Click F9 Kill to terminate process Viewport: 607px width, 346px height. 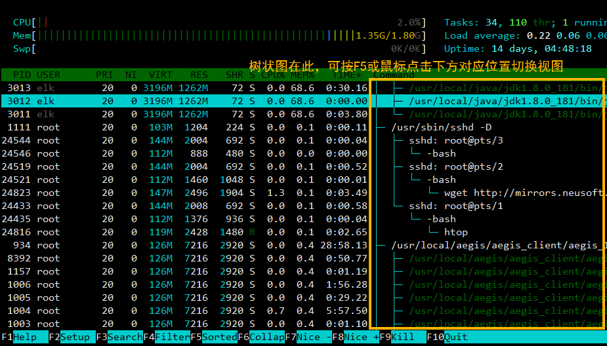click(403, 337)
